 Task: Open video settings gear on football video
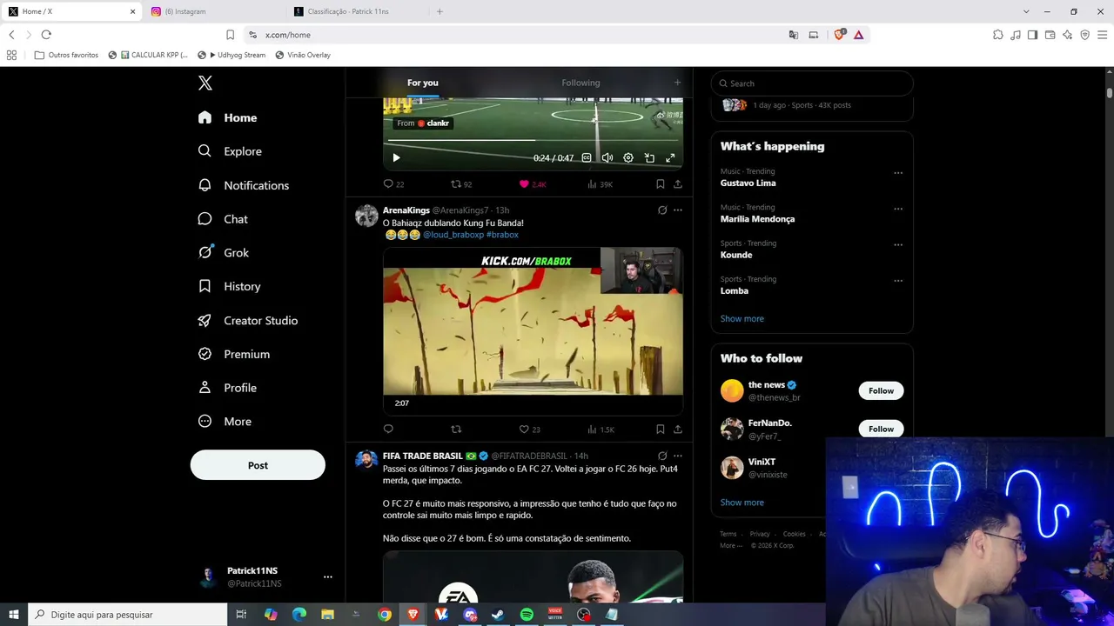(x=628, y=158)
